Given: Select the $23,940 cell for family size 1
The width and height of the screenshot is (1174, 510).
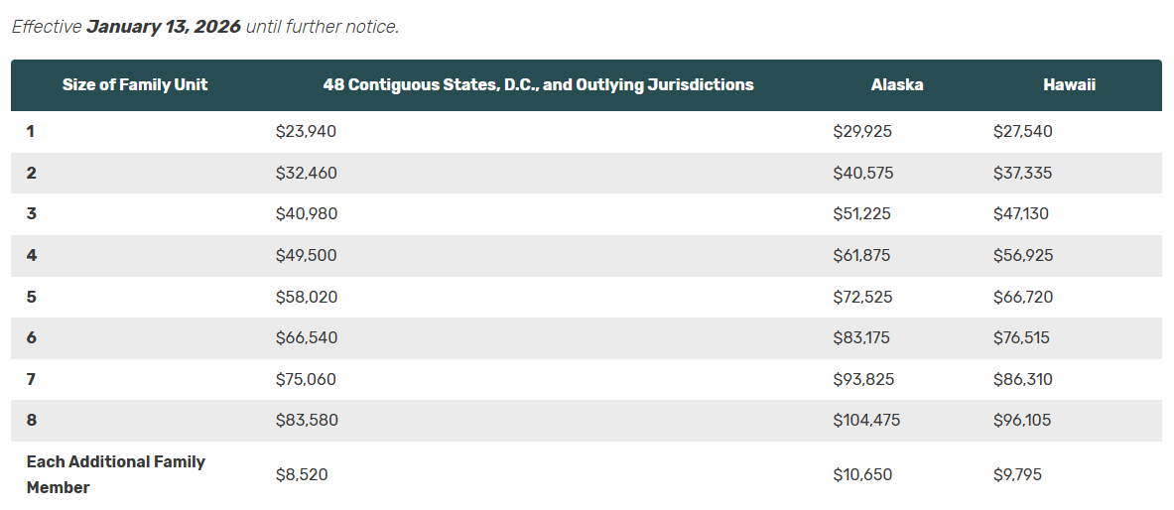Looking at the screenshot, I should coord(306,131).
